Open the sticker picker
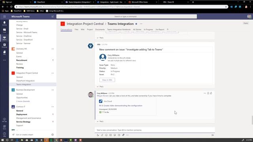 [x=115, y=135]
